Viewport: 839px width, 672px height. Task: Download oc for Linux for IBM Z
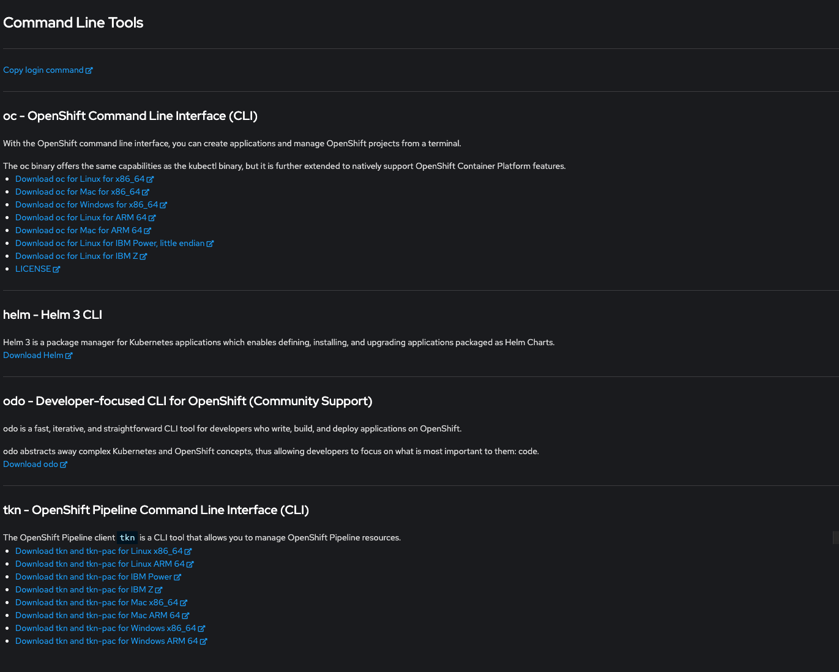[76, 256]
